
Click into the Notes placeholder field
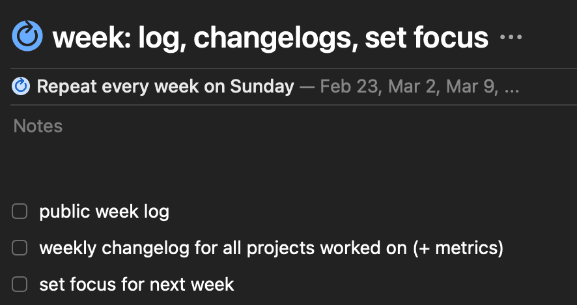[38, 126]
